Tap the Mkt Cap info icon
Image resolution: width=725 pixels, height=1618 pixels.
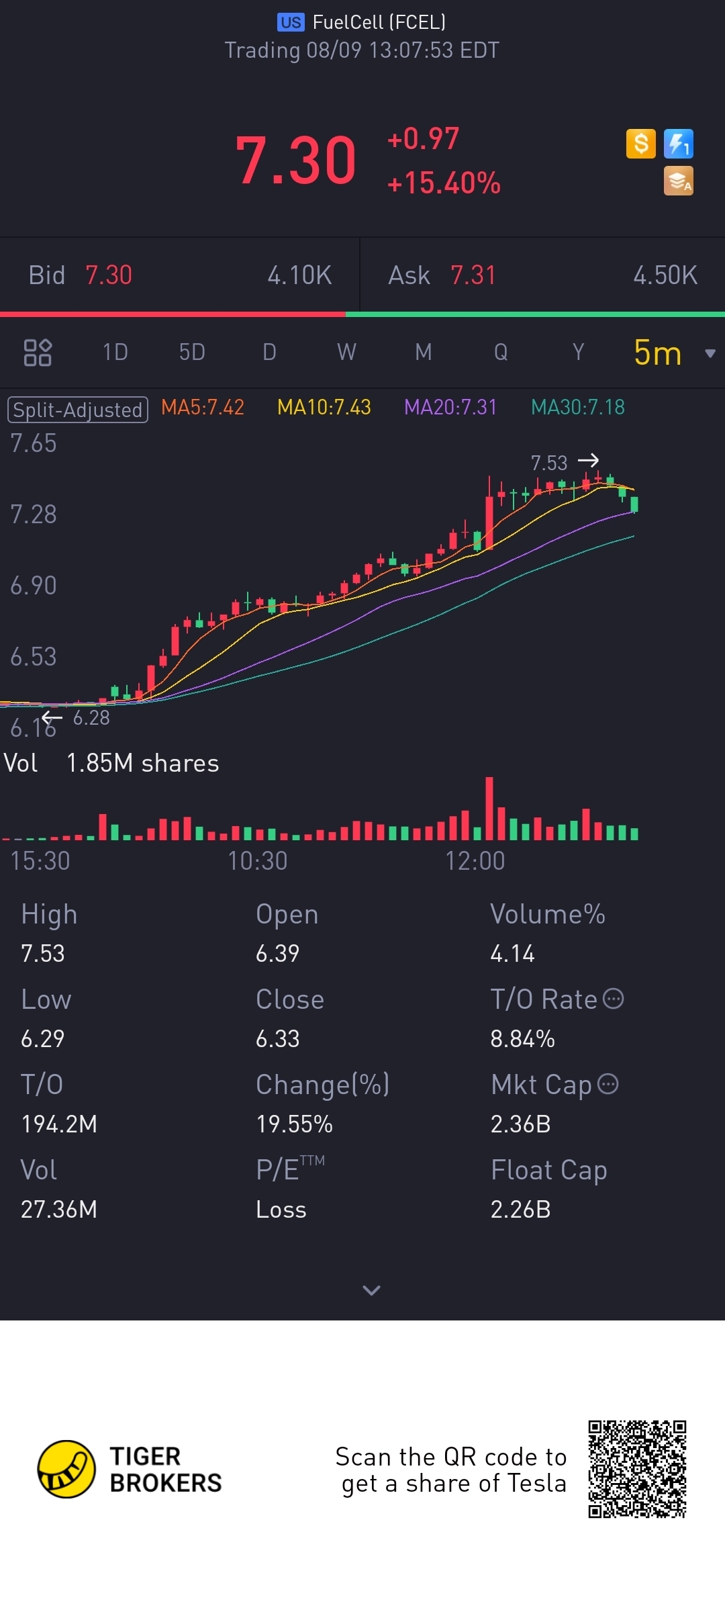pyautogui.click(x=608, y=1084)
